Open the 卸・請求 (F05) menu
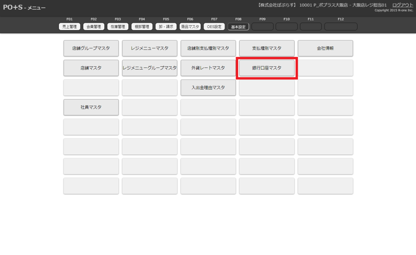Image resolution: width=416 pixels, height=255 pixels. pos(166,27)
